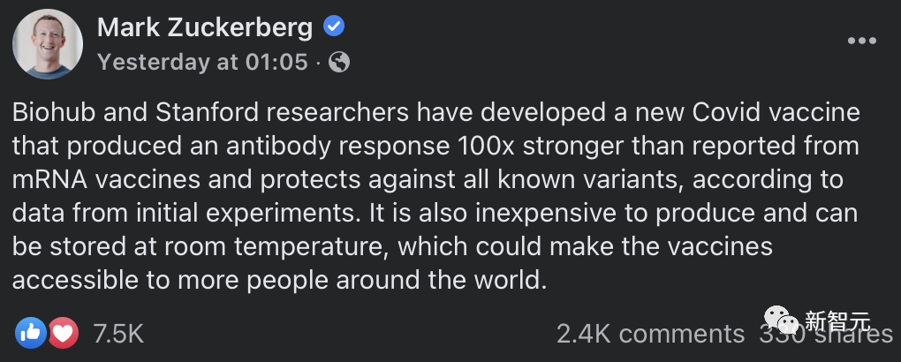Click the Mark Zuckerberg name link
The image size is (901, 362).
click(x=204, y=27)
